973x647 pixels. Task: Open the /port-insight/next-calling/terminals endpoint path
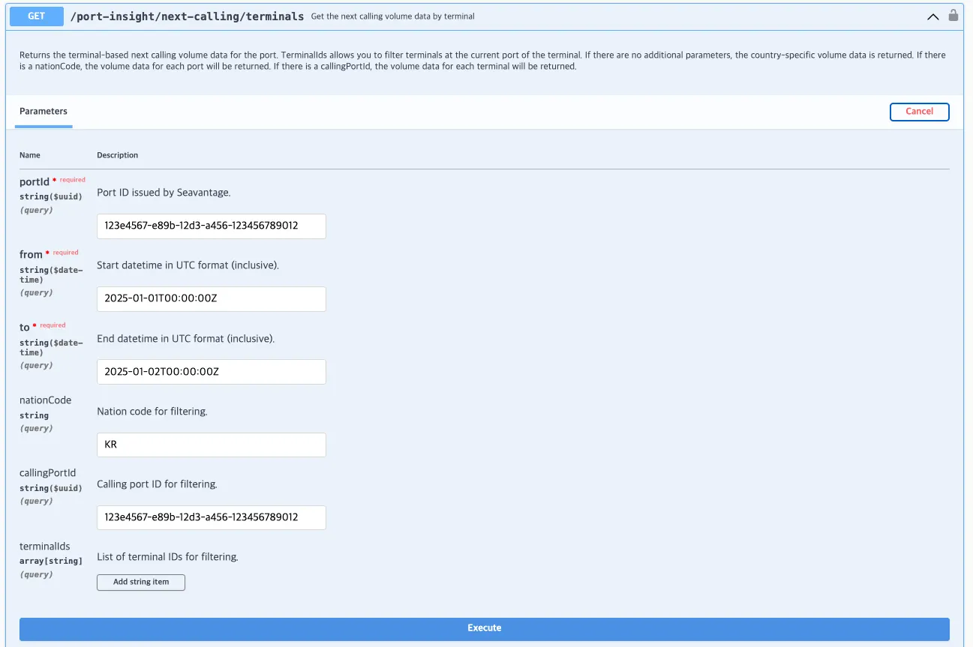(187, 16)
